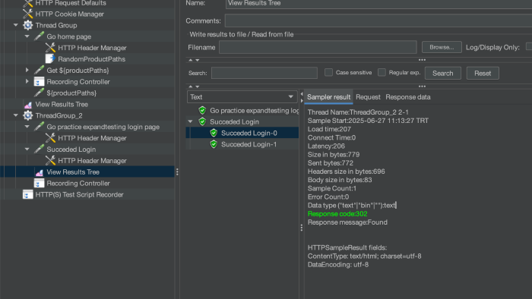The height and width of the screenshot is (299, 532).
Task: Click the Thread Name:ThreadGroup_2 2-1 line
Action: pos(358,112)
